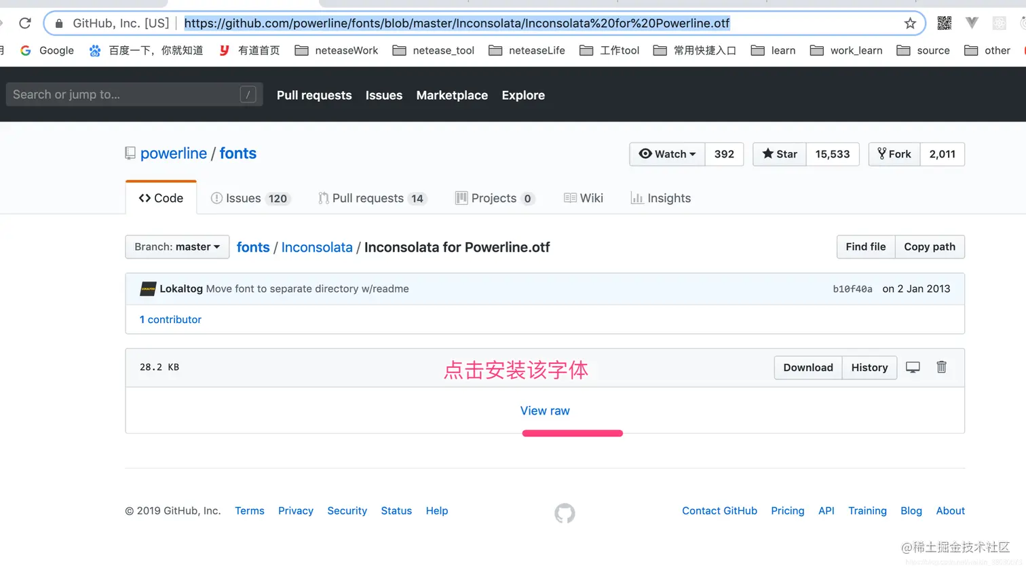Star the fonts repository
This screenshot has width=1026, height=570.
(x=780, y=154)
